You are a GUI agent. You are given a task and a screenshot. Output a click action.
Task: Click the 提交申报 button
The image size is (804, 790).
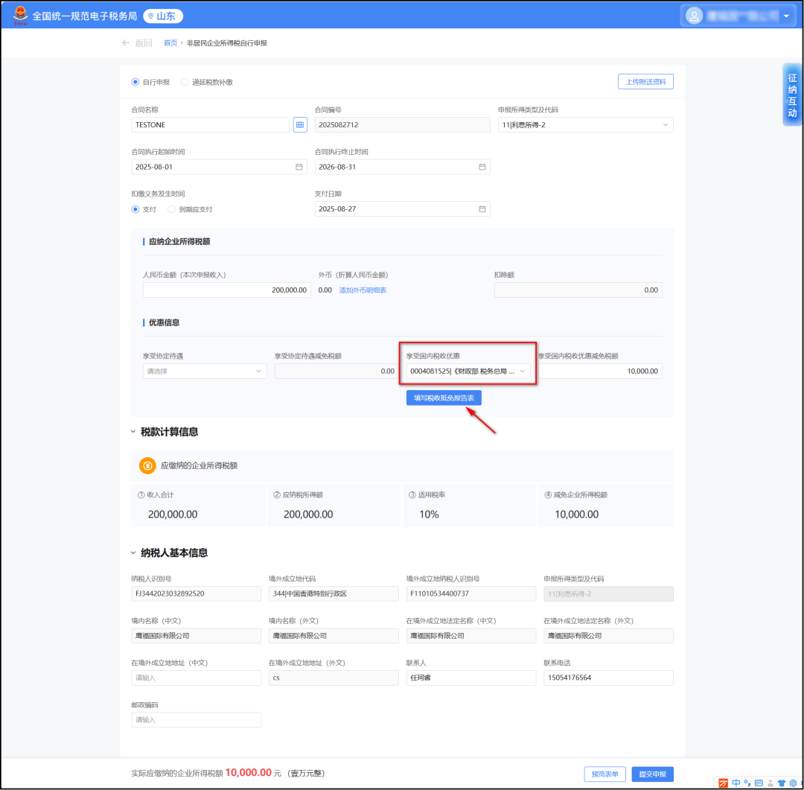point(652,774)
